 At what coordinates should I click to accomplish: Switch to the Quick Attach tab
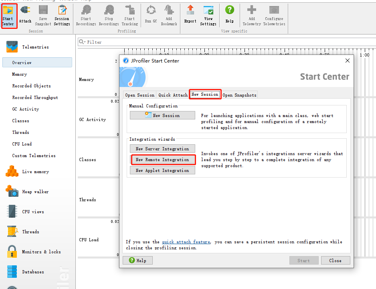(173, 95)
